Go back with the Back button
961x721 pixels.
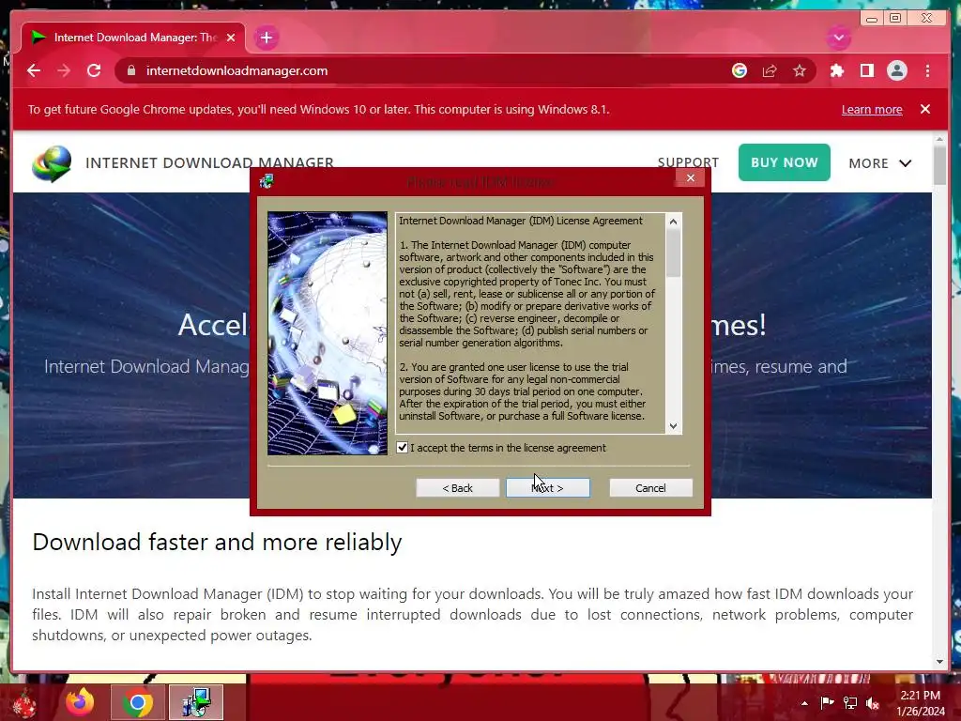[457, 488]
